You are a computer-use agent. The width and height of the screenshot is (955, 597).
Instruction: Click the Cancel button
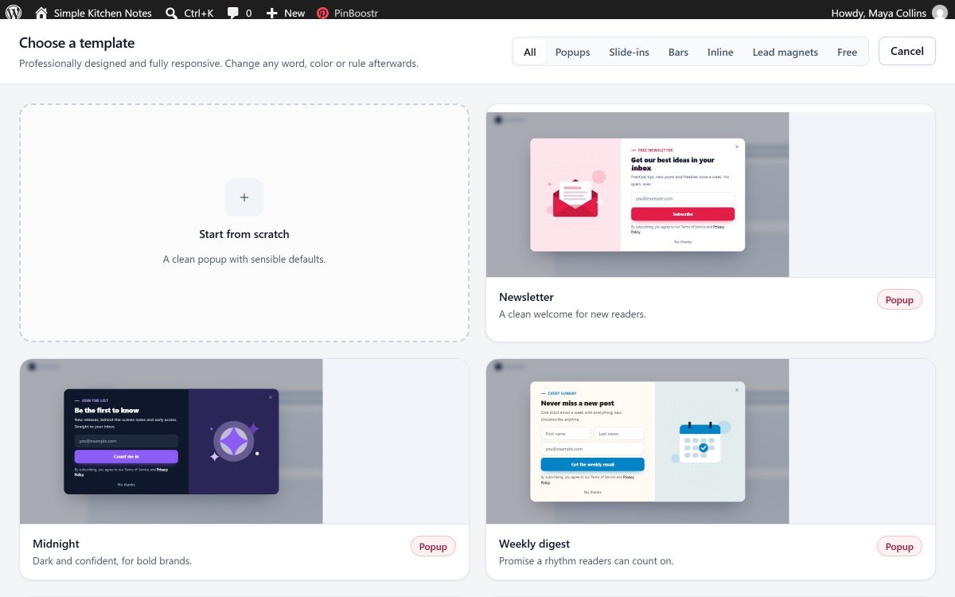click(x=907, y=51)
